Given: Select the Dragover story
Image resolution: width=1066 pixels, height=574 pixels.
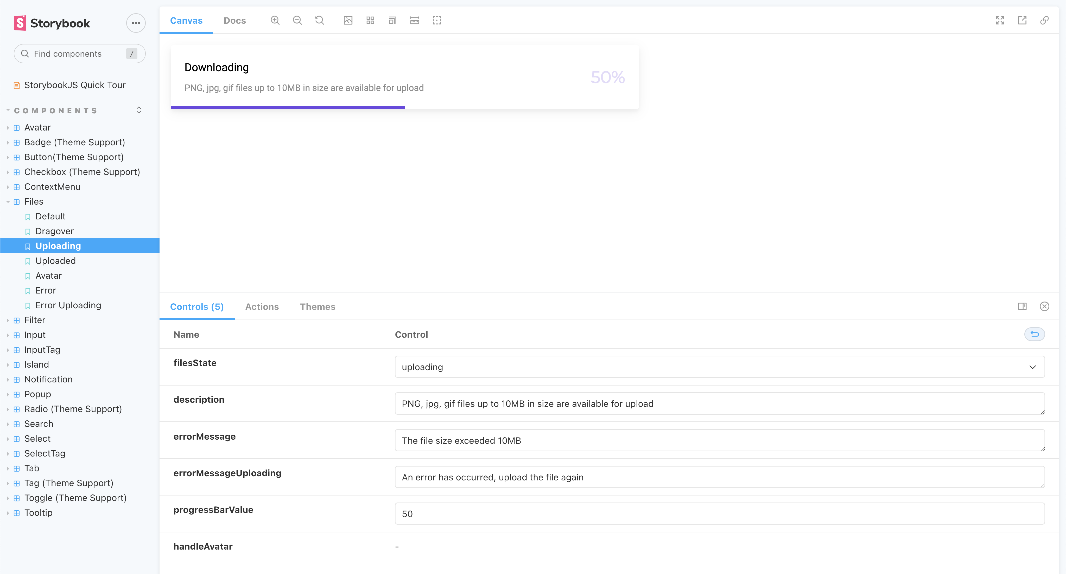Looking at the screenshot, I should [x=54, y=231].
